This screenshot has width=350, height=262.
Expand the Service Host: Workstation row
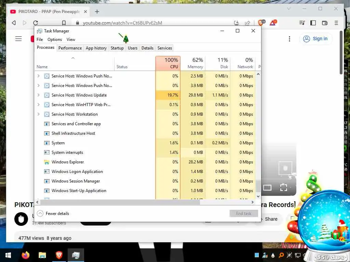coord(38,114)
